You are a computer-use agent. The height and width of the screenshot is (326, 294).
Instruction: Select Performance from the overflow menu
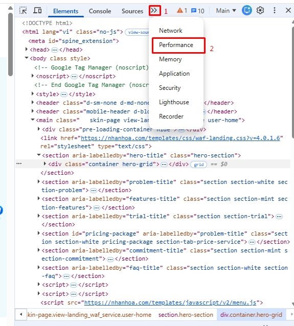[x=176, y=45]
